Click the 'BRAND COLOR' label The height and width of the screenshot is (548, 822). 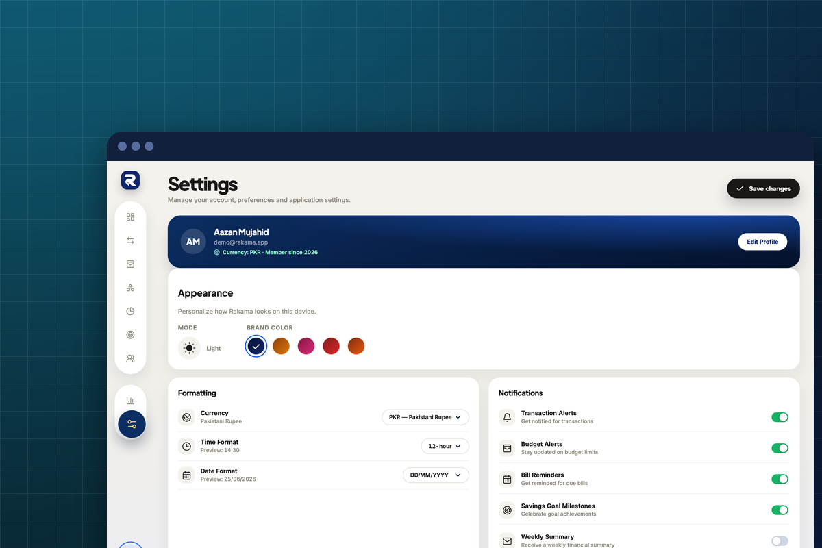pos(270,328)
